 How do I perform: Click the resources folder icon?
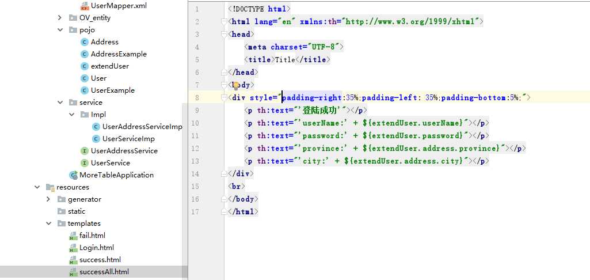tap(50, 187)
